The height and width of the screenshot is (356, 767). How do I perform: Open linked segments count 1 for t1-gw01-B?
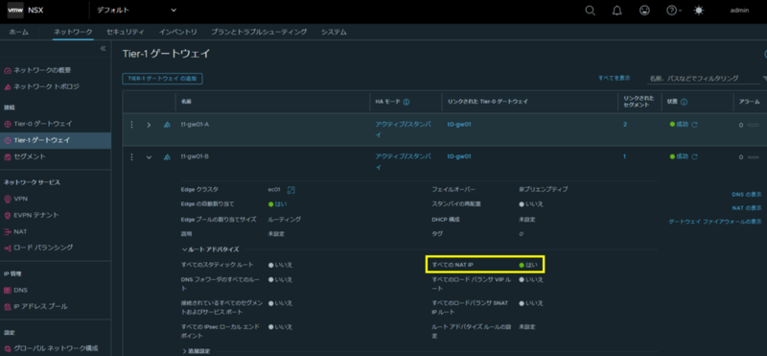pyautogui.click(x=625, y=156)
